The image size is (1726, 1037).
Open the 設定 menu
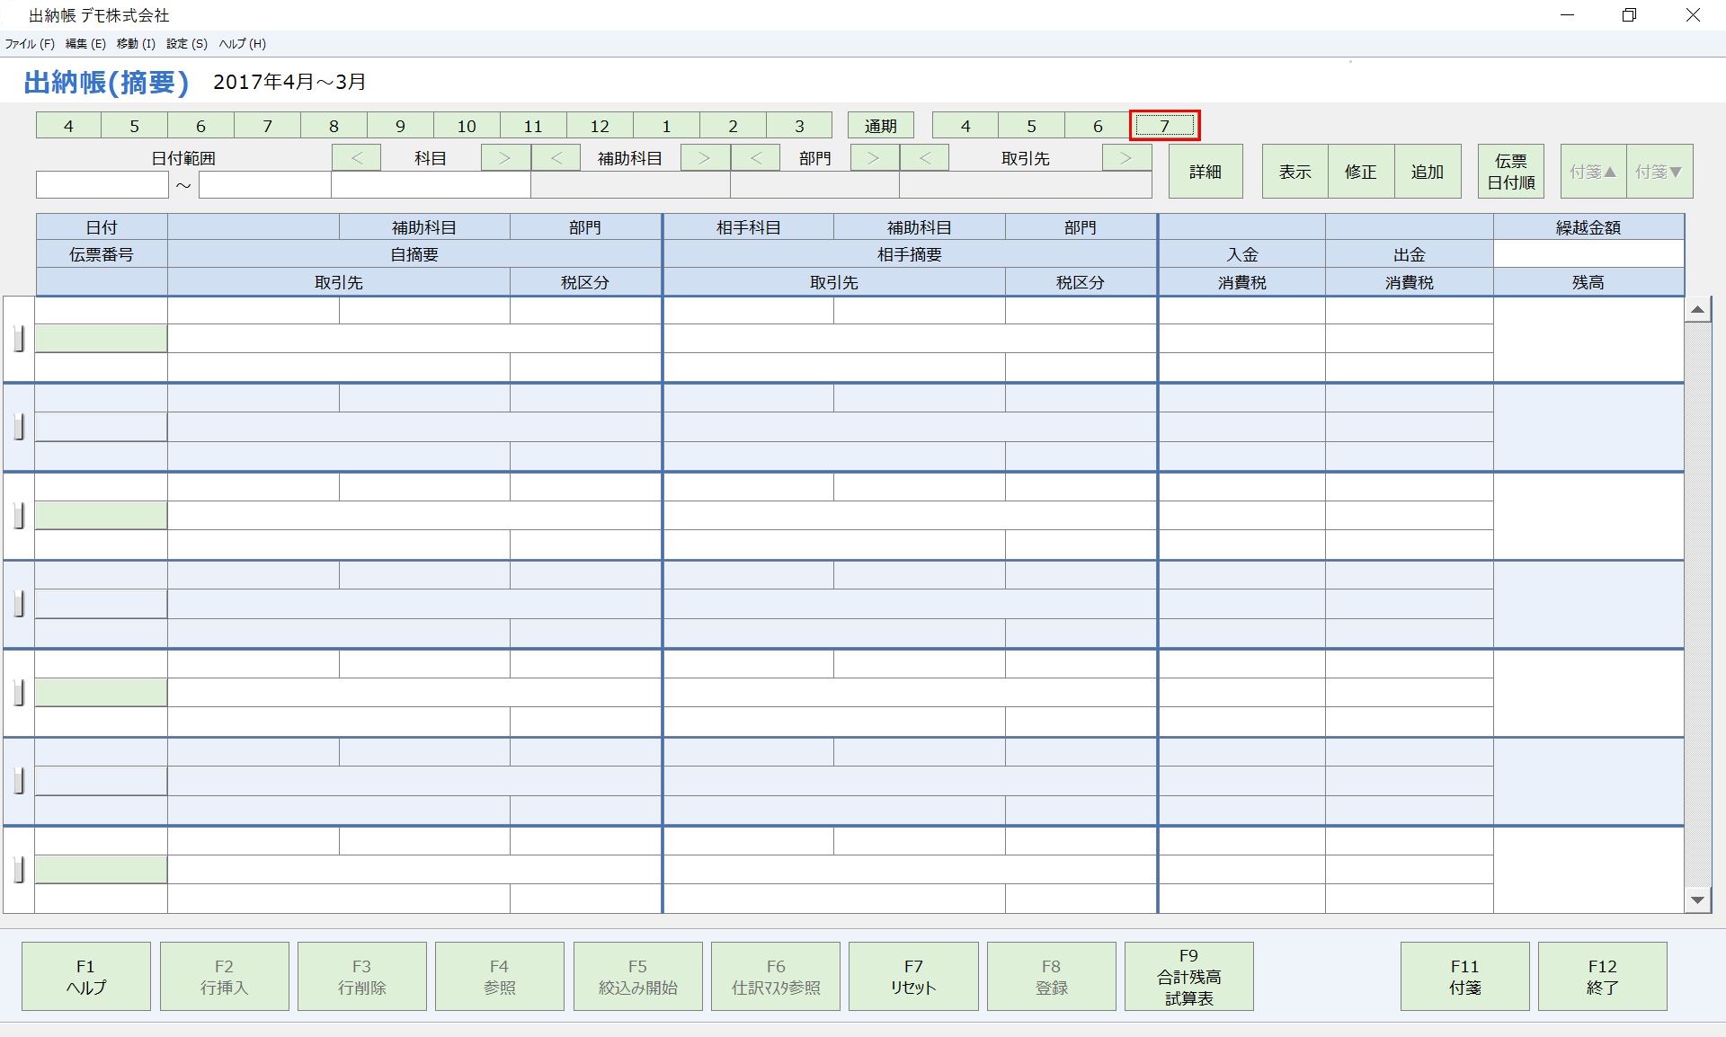[185, 43]
